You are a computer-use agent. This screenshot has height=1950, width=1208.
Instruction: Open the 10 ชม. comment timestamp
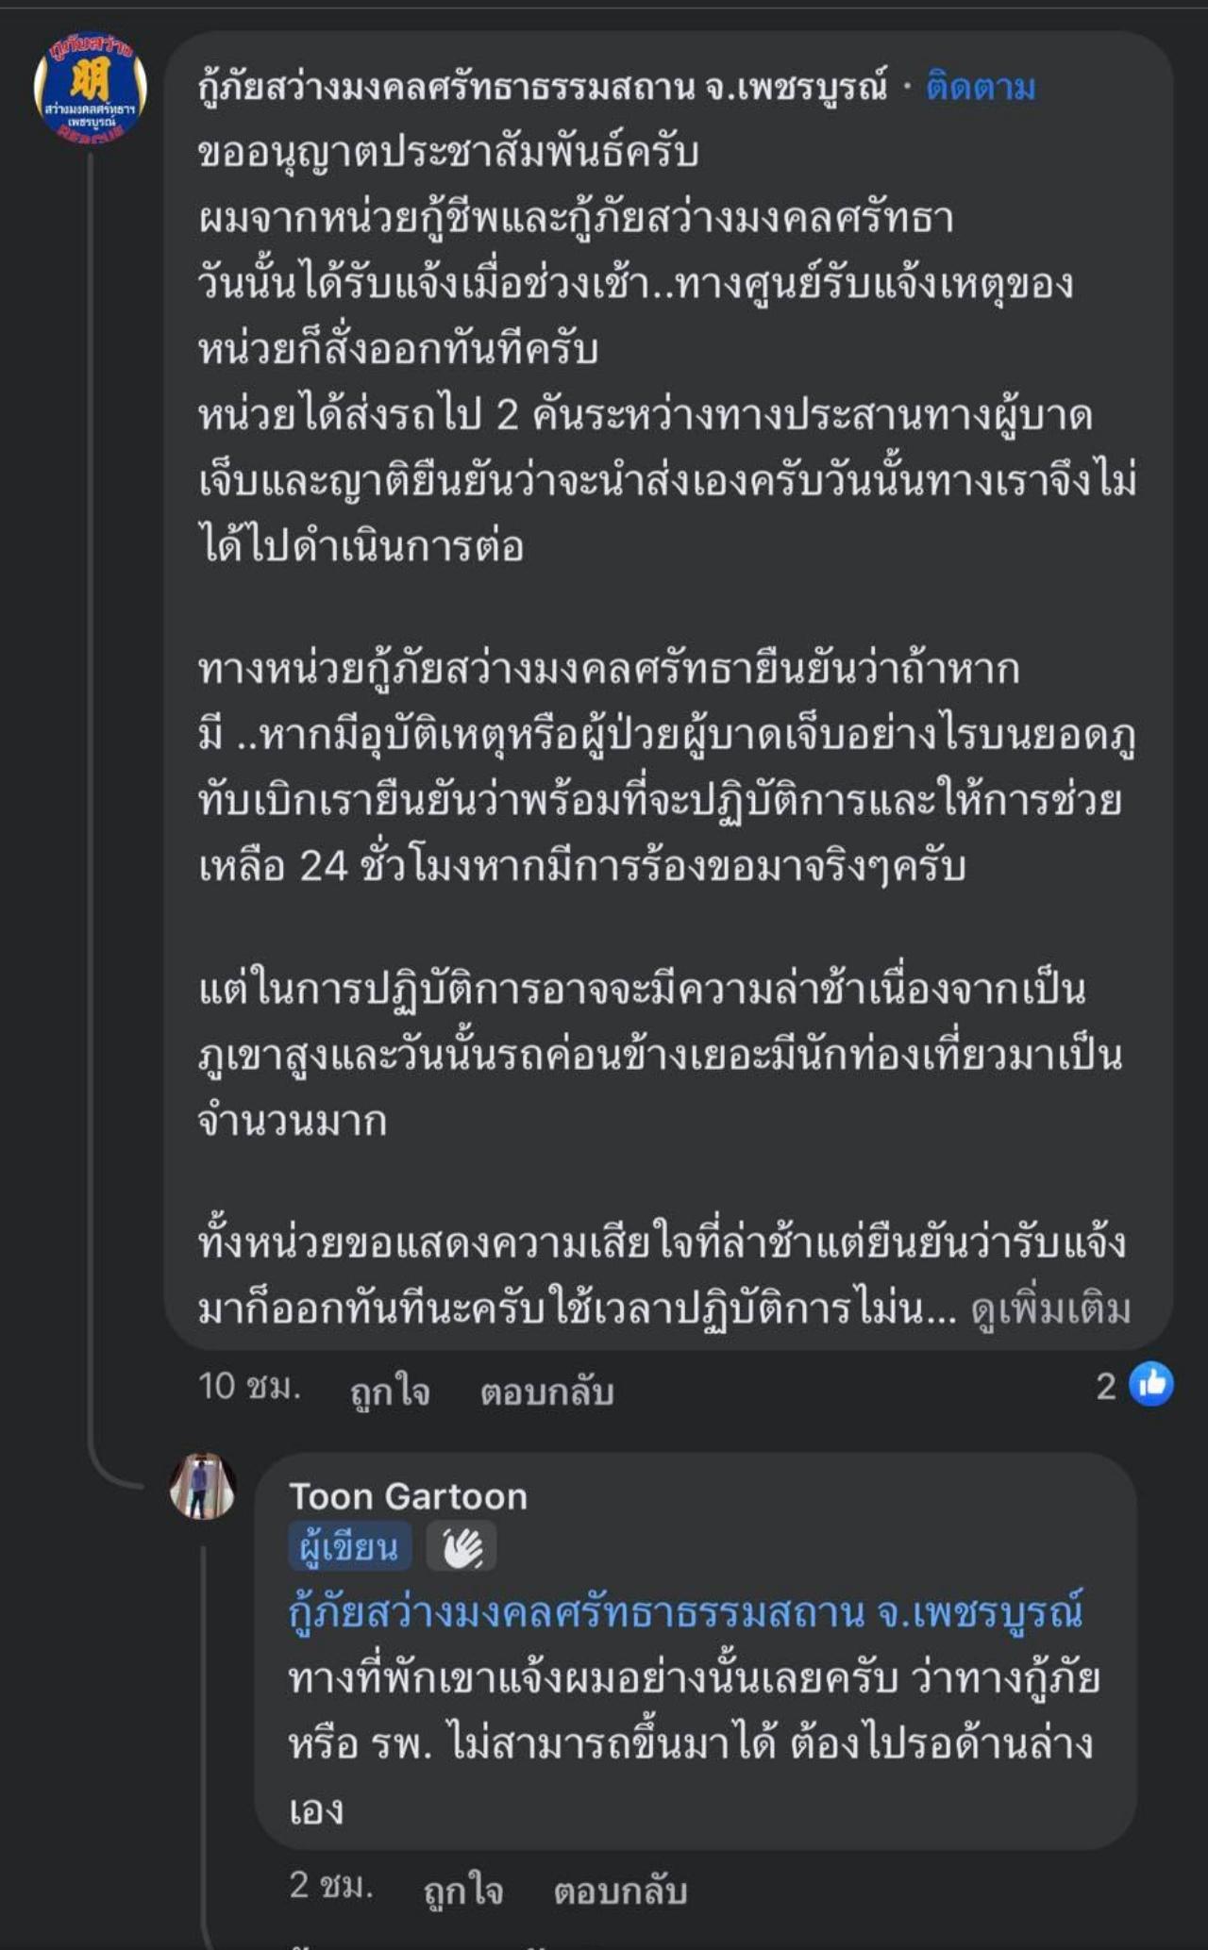(249, 1387)
